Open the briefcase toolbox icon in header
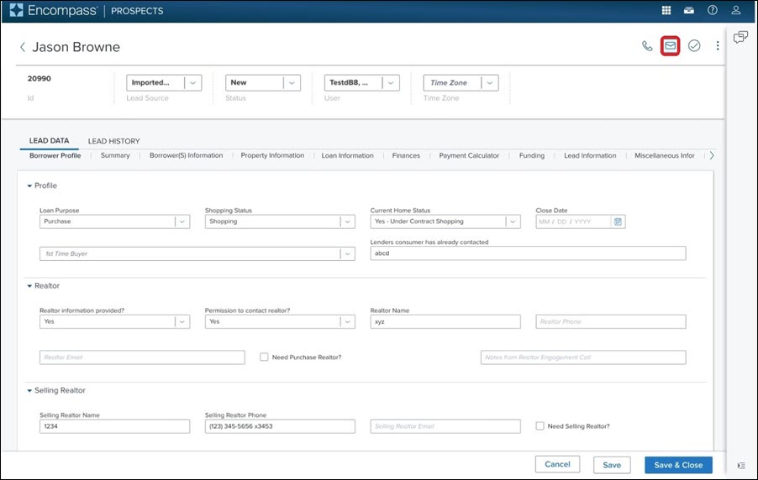This screenshot has height=480, width=758. coord(689,10)
